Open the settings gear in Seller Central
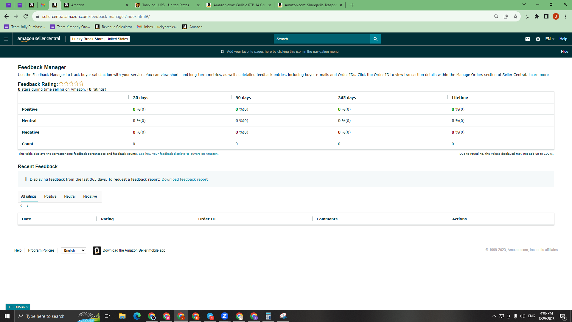The width and height of the screenshot is (572, 322). [538, 39]
